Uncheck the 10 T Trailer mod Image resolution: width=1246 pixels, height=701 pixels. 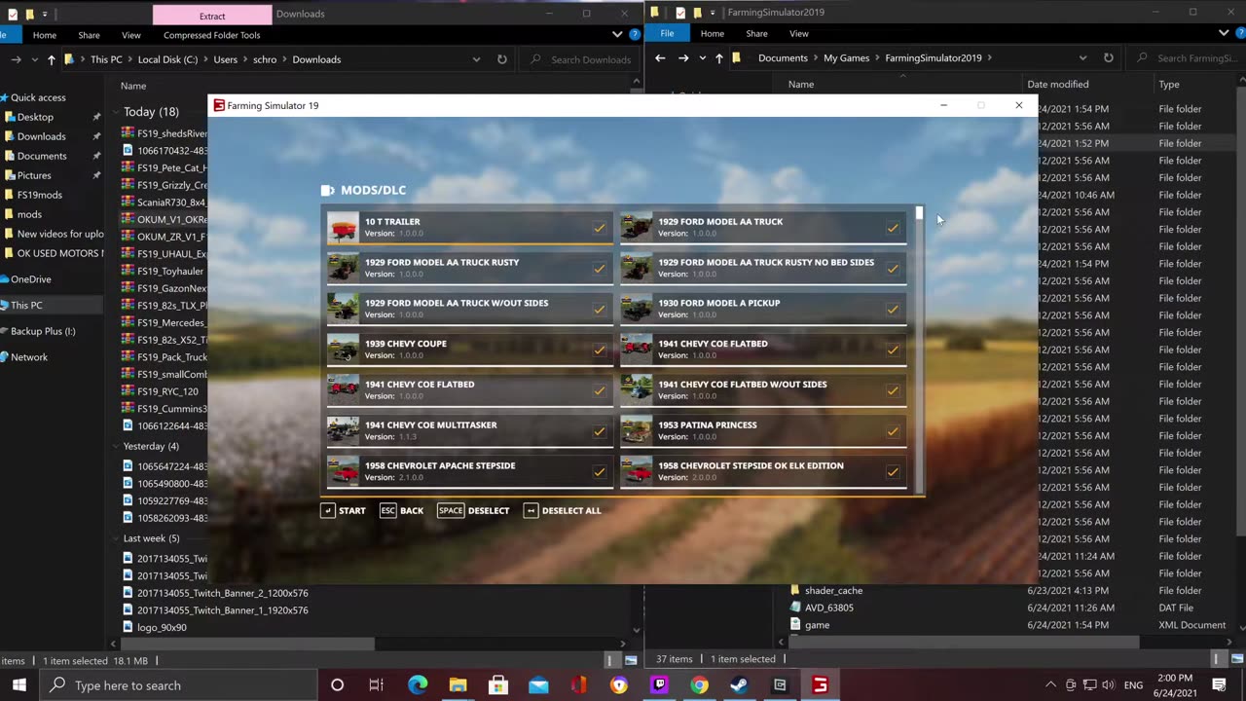pyautogui.click(x=599, y=228)
